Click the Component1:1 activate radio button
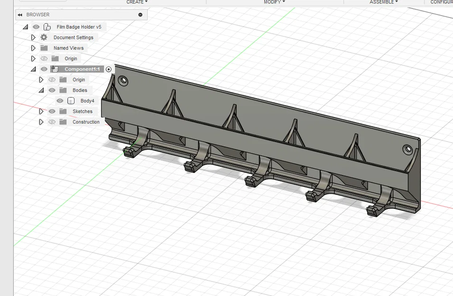 pos(109,69)
